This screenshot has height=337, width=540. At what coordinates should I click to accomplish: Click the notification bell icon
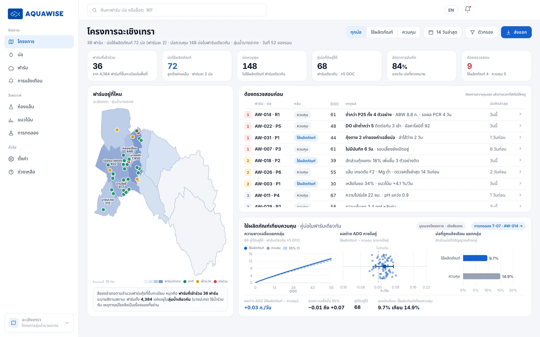(467, 9)
